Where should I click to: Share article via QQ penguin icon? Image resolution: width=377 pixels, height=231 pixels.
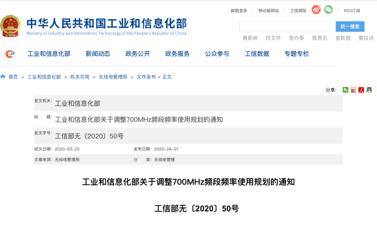pos(369,90)
